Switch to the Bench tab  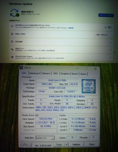tap(75, 74)
